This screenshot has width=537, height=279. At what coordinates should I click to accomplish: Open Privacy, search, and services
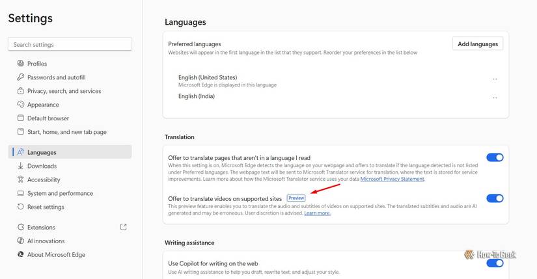point(70,90)
